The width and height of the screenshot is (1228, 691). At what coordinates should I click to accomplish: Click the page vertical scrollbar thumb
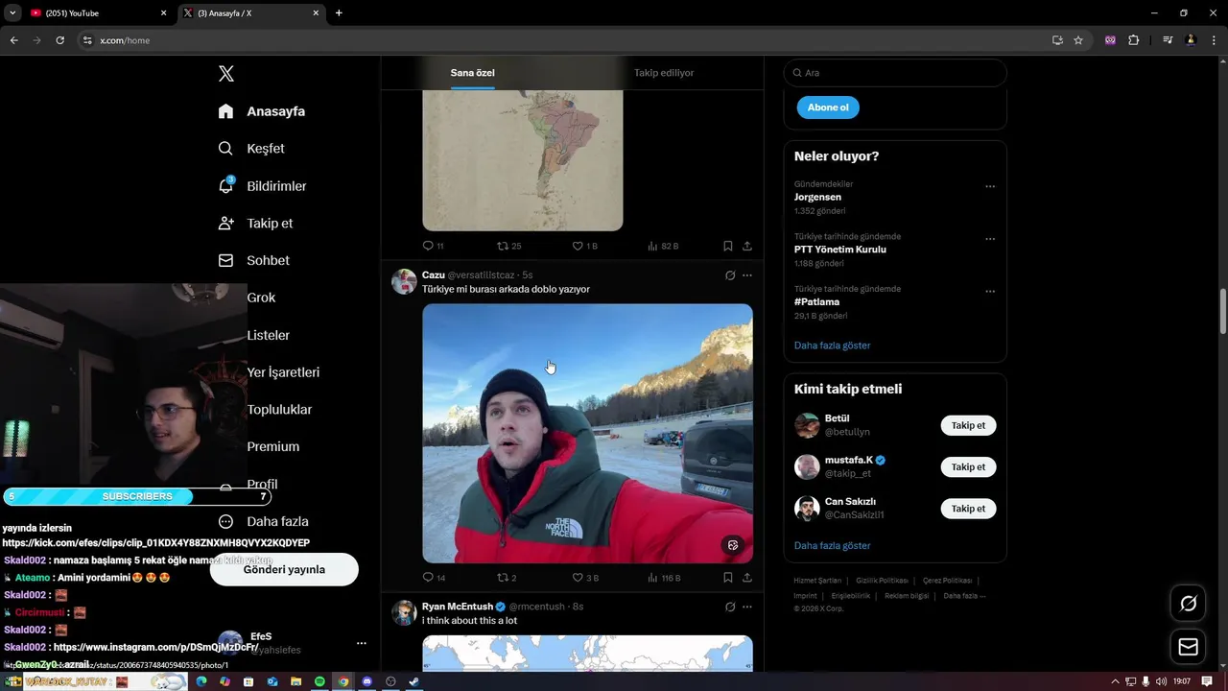[x=1222, y=312]
